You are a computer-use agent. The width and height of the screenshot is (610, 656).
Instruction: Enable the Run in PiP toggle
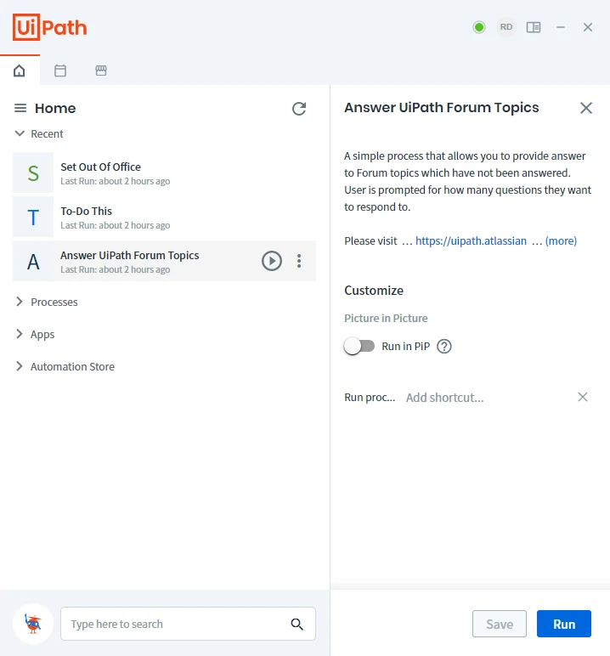(359, 347)
